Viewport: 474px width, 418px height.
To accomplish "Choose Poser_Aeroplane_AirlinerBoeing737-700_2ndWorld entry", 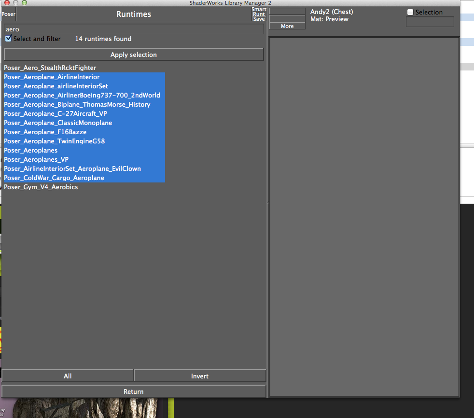I will coord(82,96).
